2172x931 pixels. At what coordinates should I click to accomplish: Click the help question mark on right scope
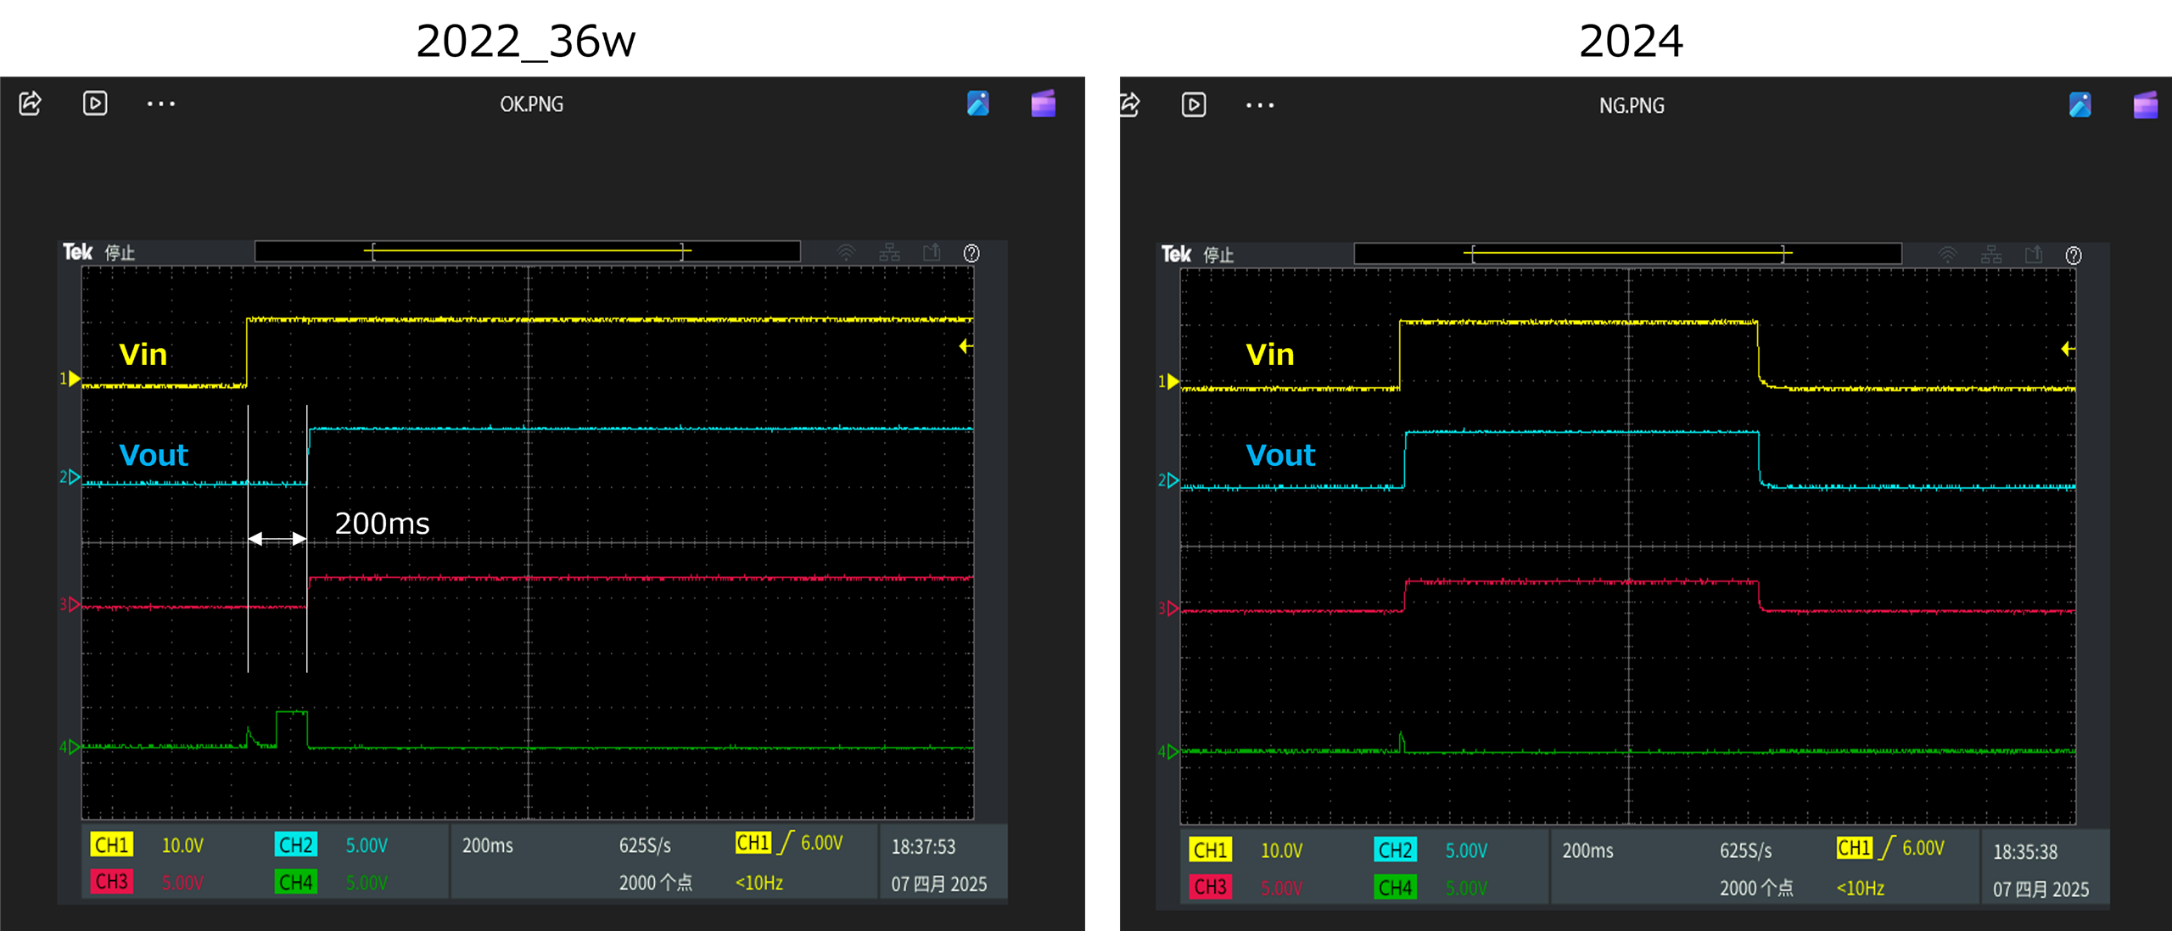(x=2073, y=255)
